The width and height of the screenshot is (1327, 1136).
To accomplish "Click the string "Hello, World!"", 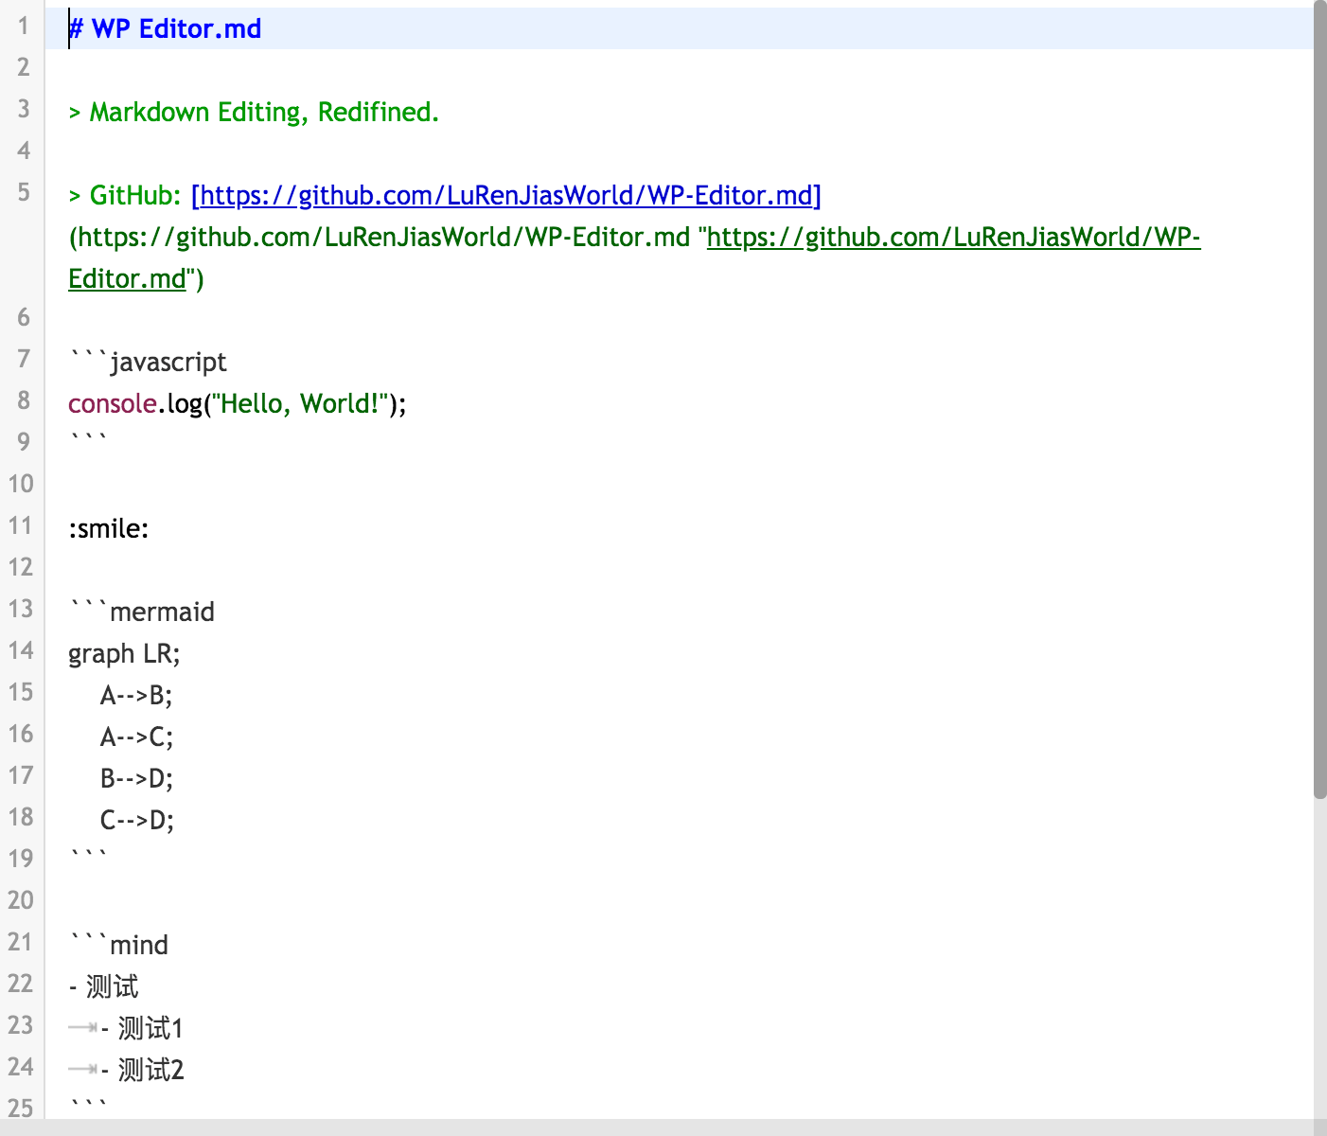I will click(300, 403).
